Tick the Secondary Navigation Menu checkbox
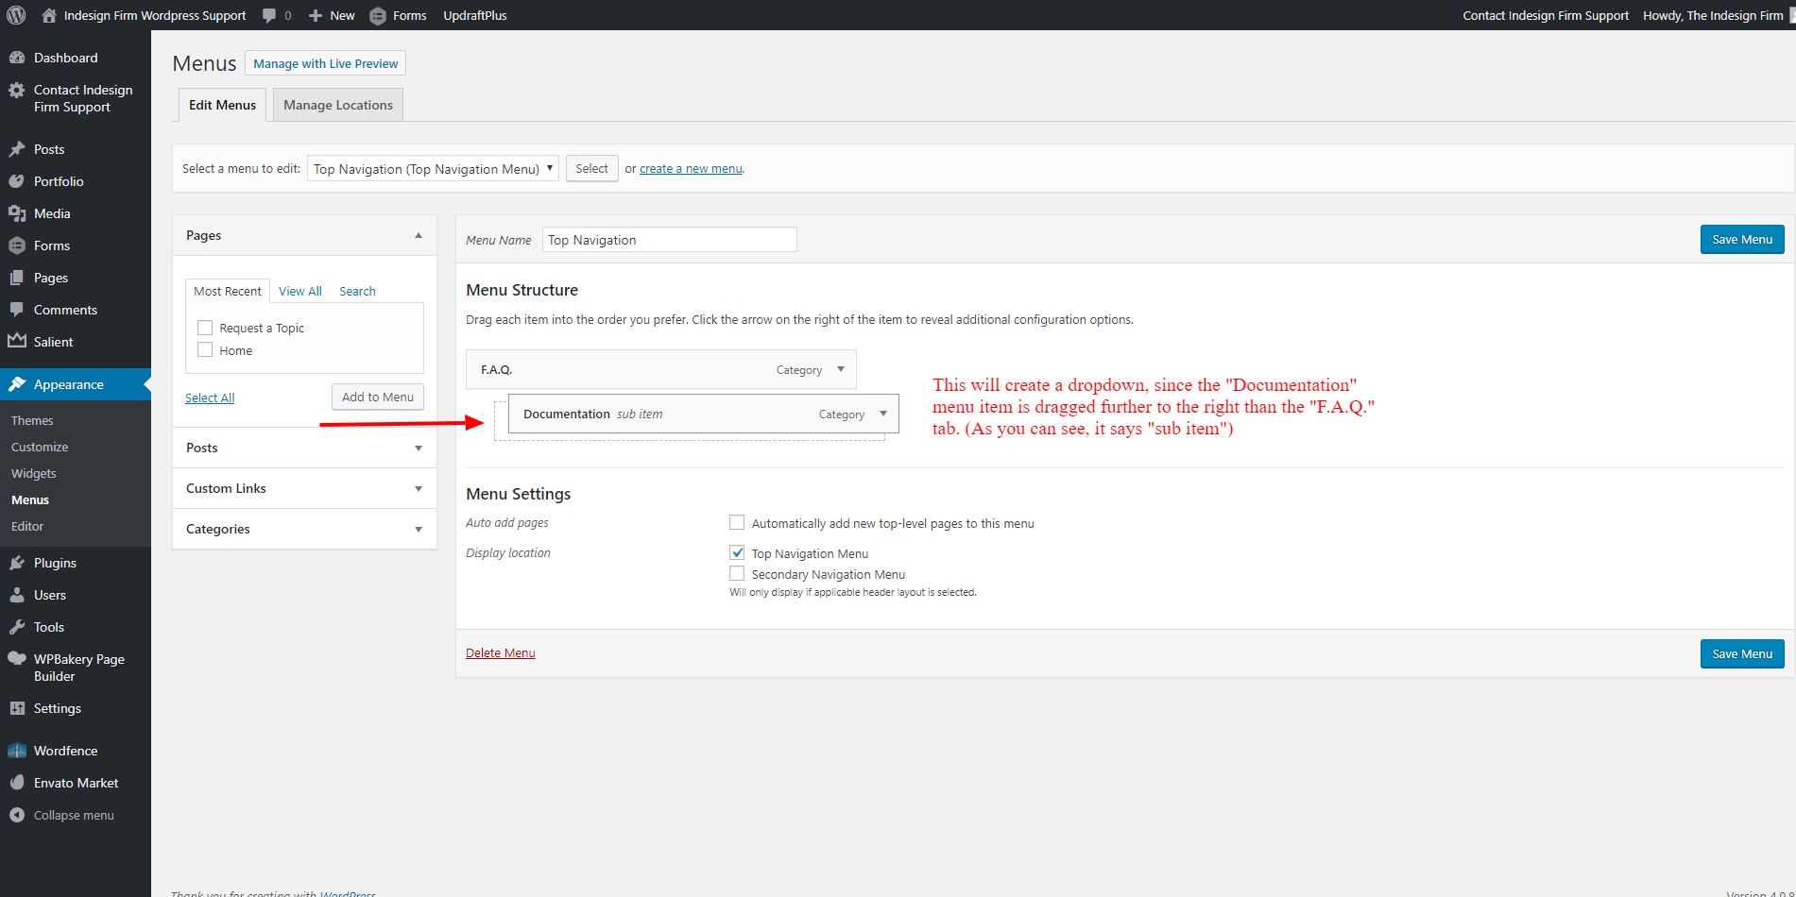The width and height of the screenshot is (1796, 897). point(737,573)
